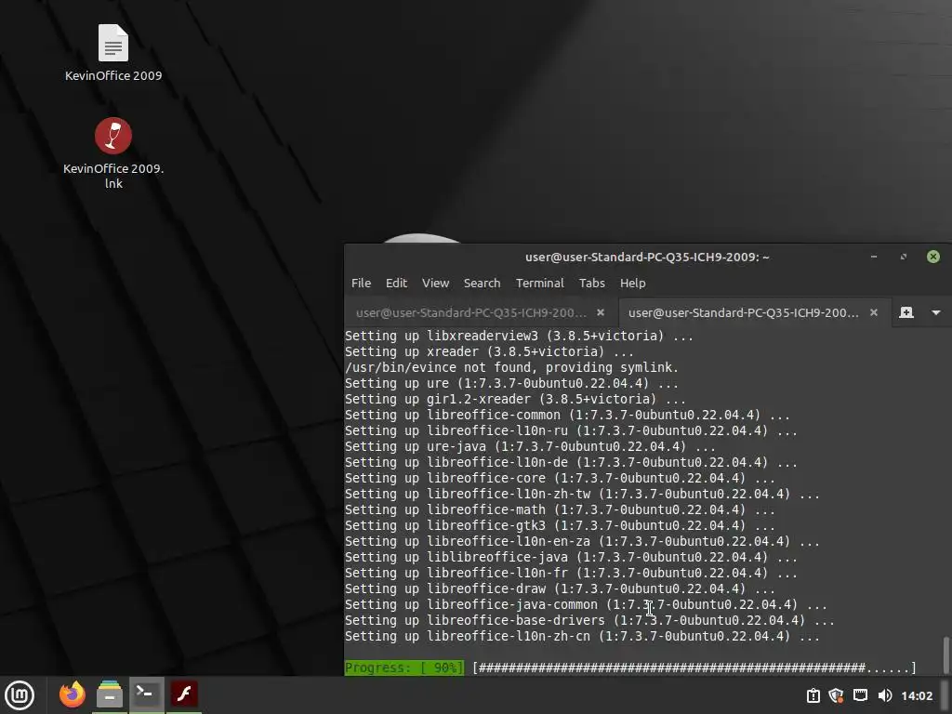Close the first terminal tab
The width and height of the screenshot is (952, 714).
coord(601,312)
